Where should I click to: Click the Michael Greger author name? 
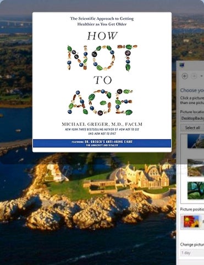click(x=102, y=124)
